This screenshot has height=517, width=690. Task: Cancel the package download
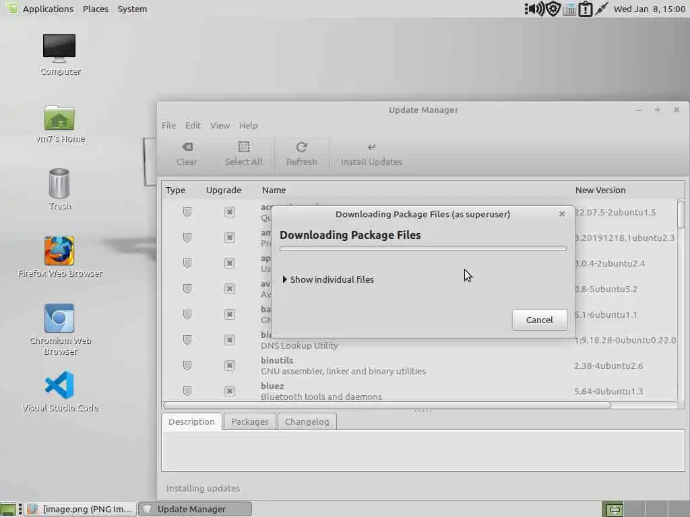pos(540,320)
